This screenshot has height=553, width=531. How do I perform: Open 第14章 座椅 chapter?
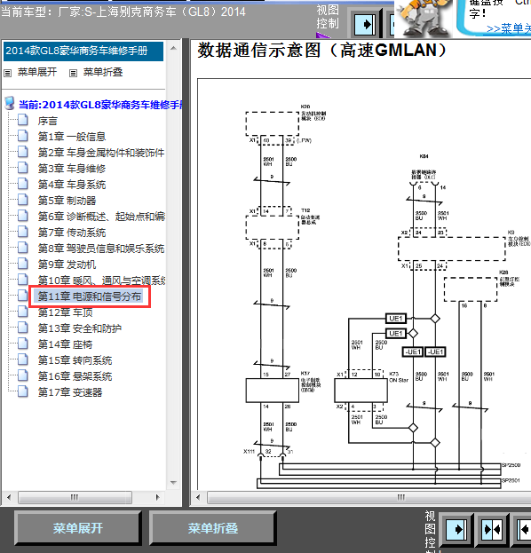(x=66, y=344)
